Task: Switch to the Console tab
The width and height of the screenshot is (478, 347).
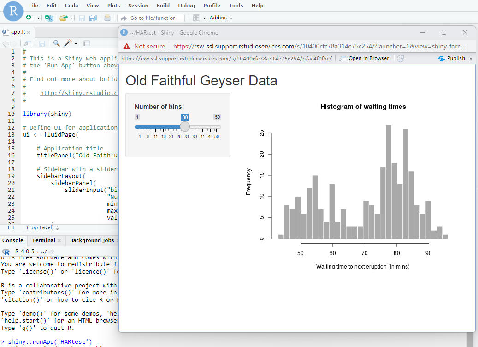Action: click(13, 240)
